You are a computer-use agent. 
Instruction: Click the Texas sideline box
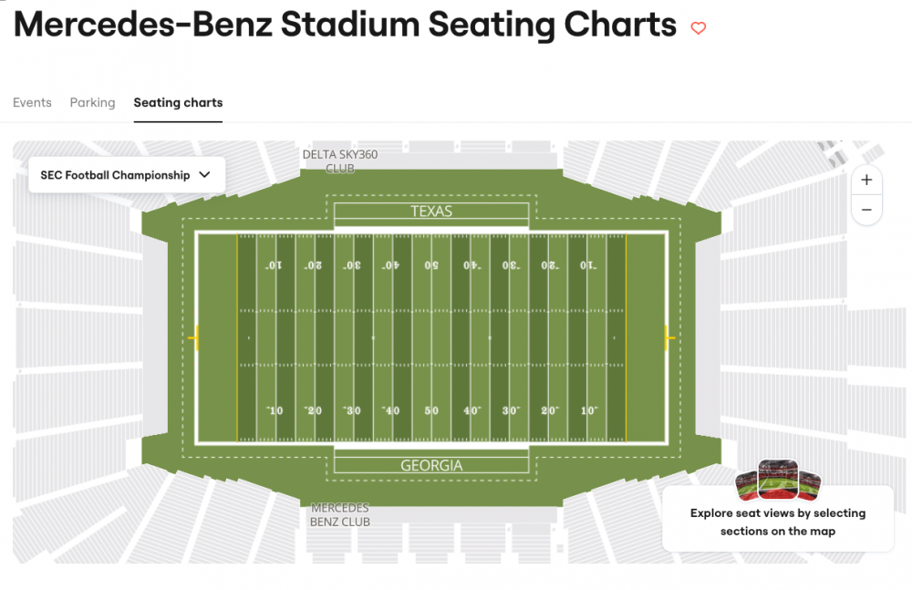431,212
